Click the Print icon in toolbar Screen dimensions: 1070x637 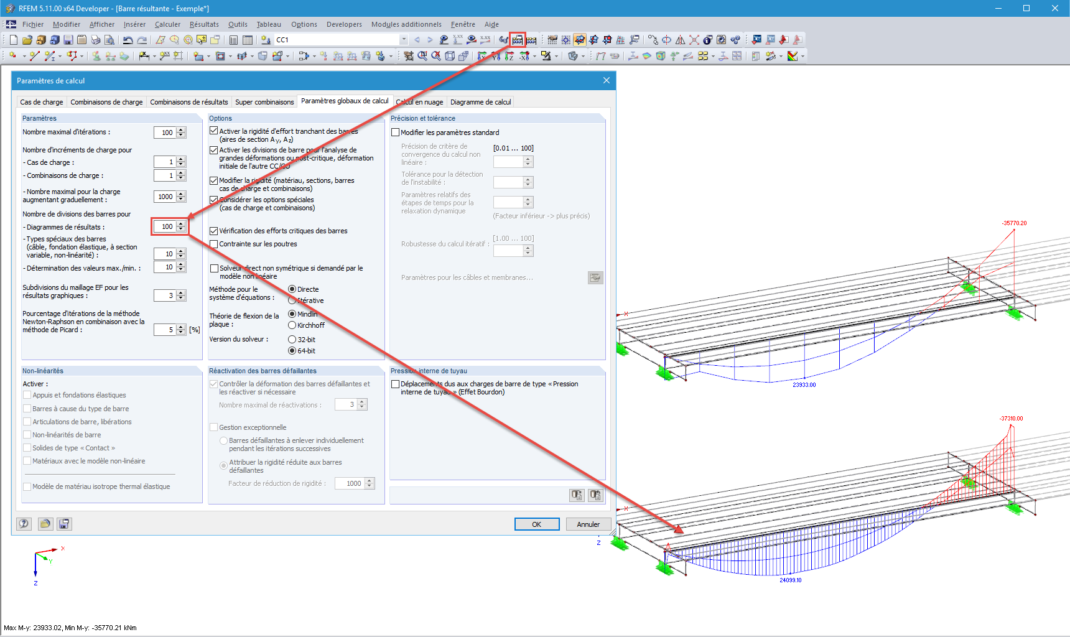tap(95, 40)
